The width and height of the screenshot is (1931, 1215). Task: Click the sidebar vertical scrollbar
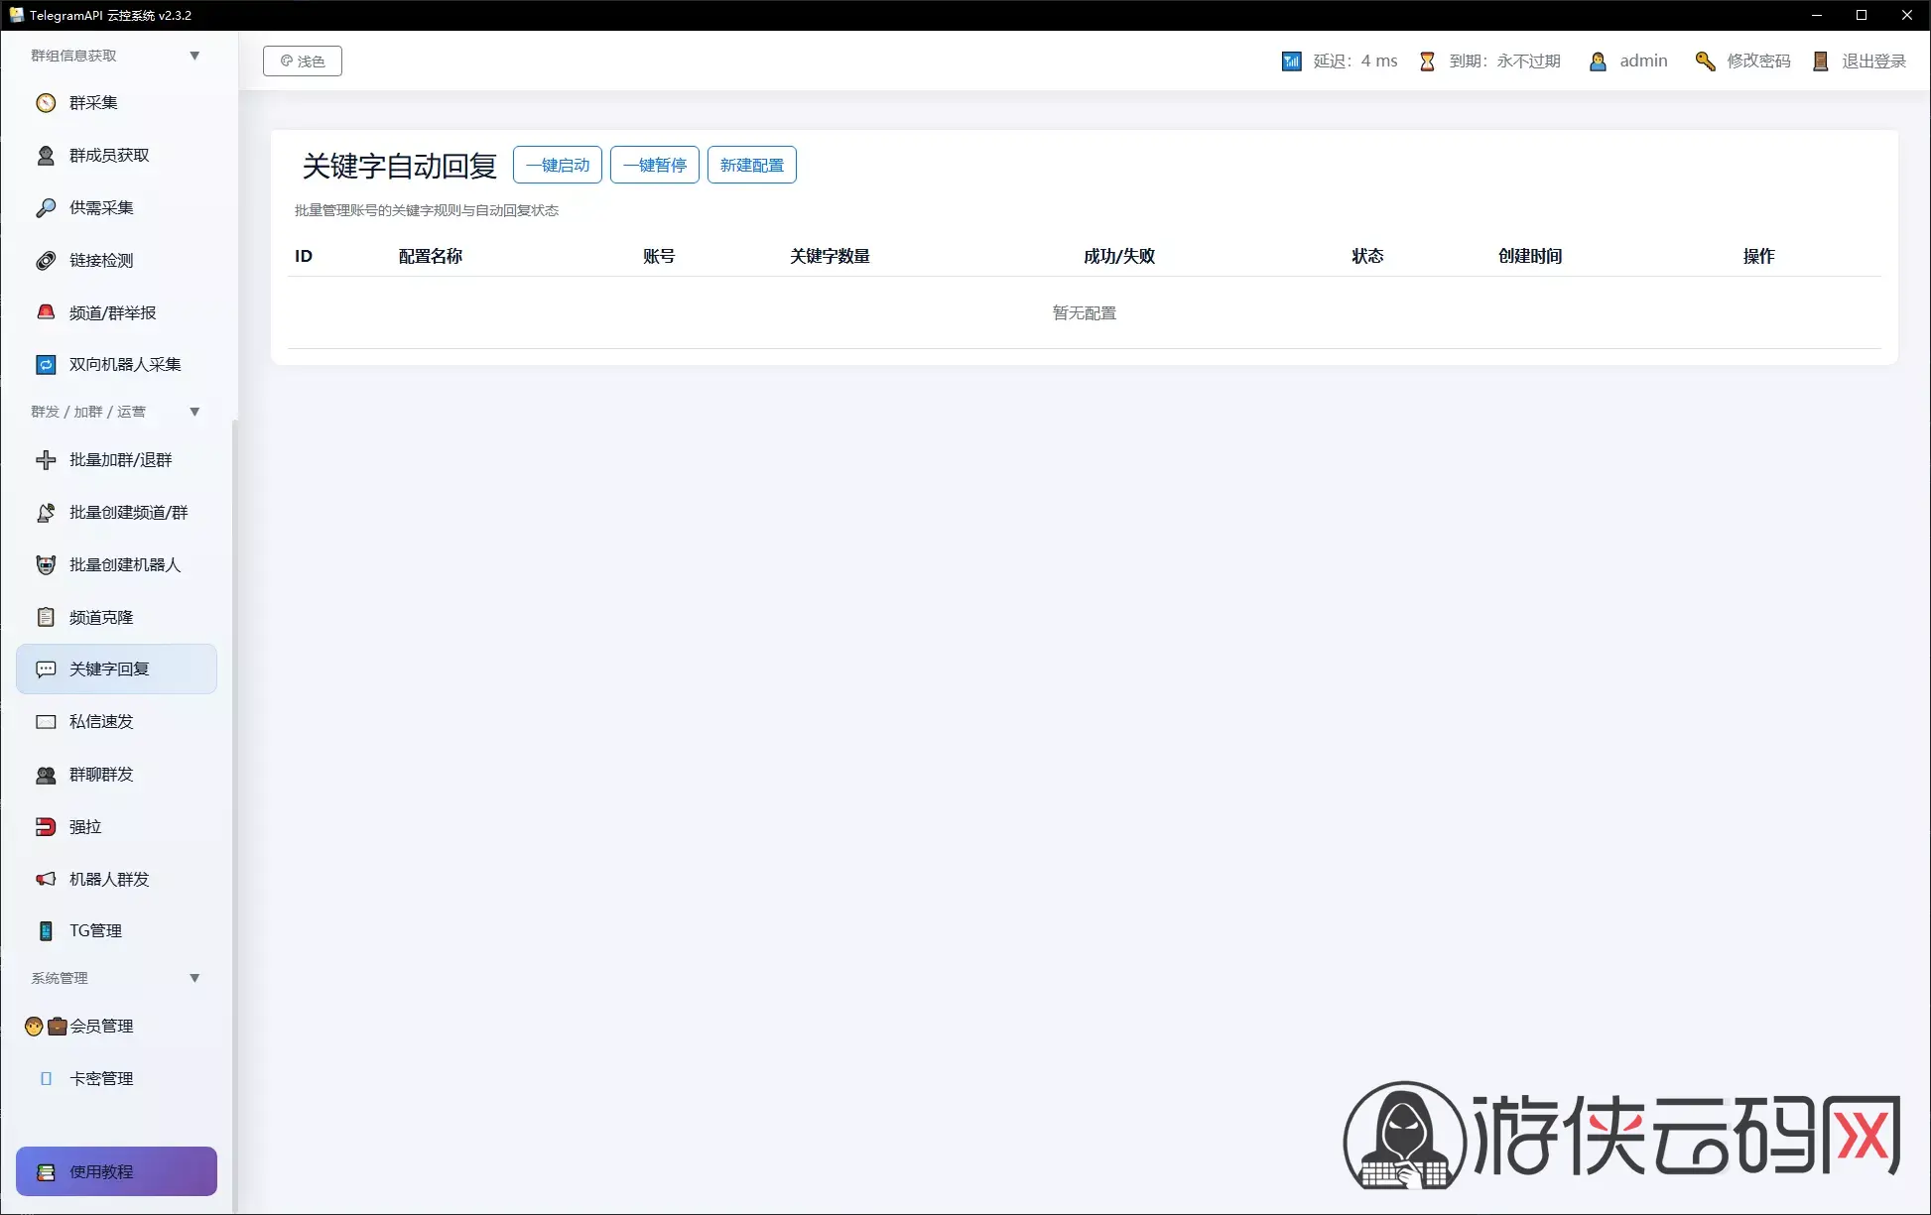235,813
